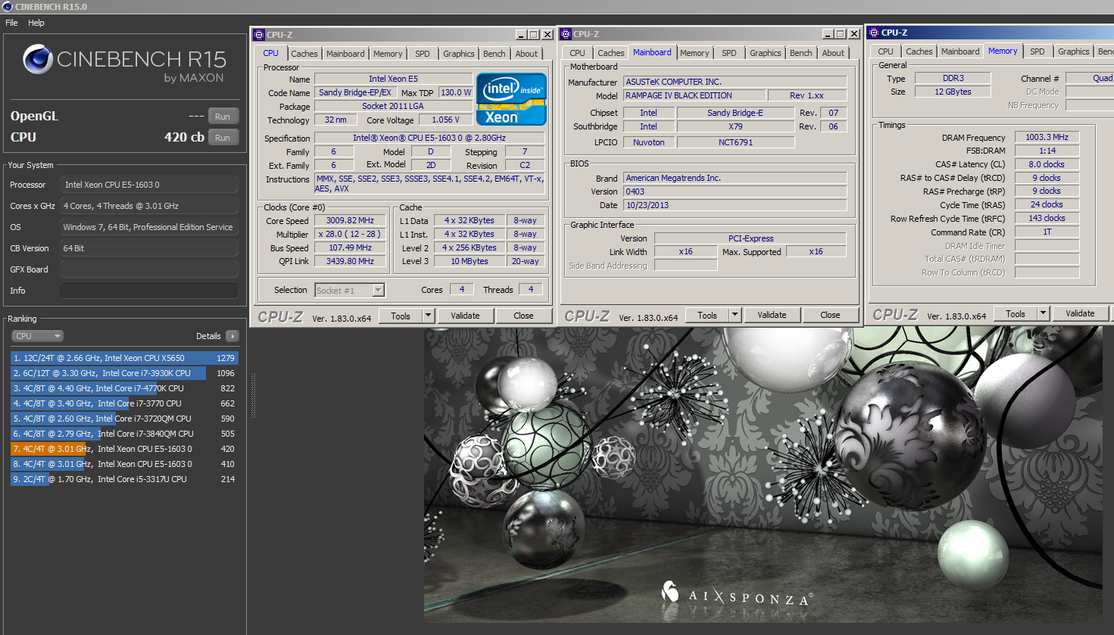
Task: Select ranking row Xeon X5650 score 1279
Action: tap(124, 358)
